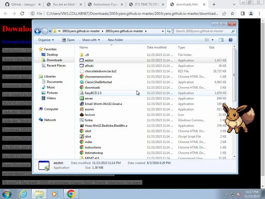The height and width of the screenshot is (199, 265).
Task: Close the downloads.html tab
Action: [x=204, y=4]
